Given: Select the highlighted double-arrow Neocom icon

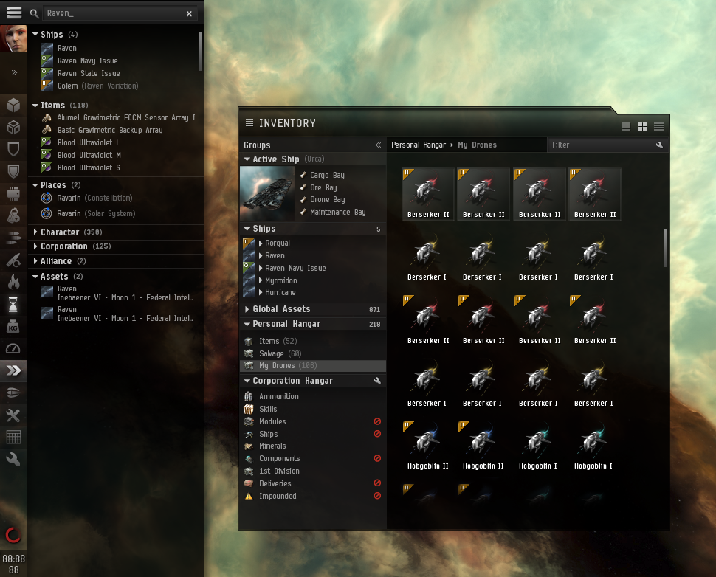Looking at the screenshot, I should pyautogui.click(x=13, y=370).
